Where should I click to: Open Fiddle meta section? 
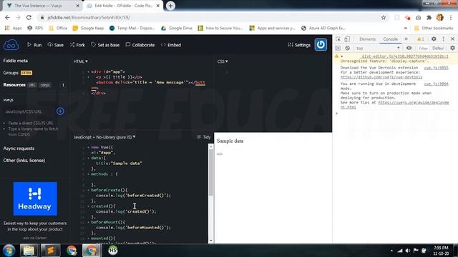point(16,61)
